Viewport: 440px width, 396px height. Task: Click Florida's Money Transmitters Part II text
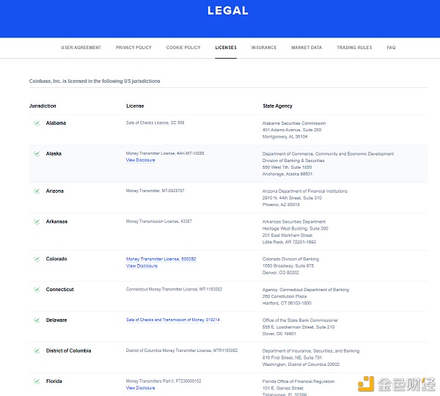coord(164,381)
